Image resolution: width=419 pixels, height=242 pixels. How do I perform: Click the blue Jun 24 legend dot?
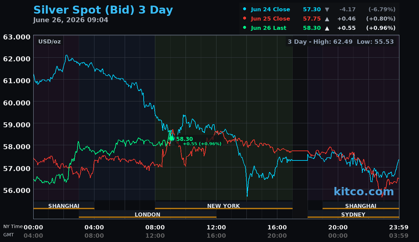[x=245, y=9]
